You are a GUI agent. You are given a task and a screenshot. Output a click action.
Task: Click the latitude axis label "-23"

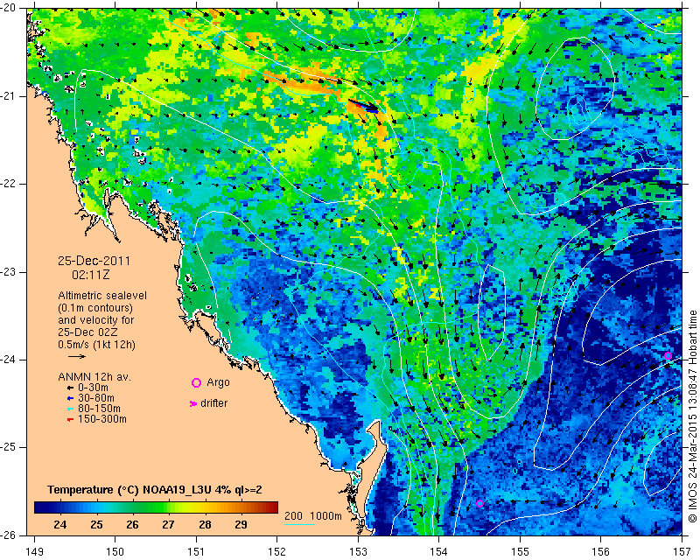9,272
